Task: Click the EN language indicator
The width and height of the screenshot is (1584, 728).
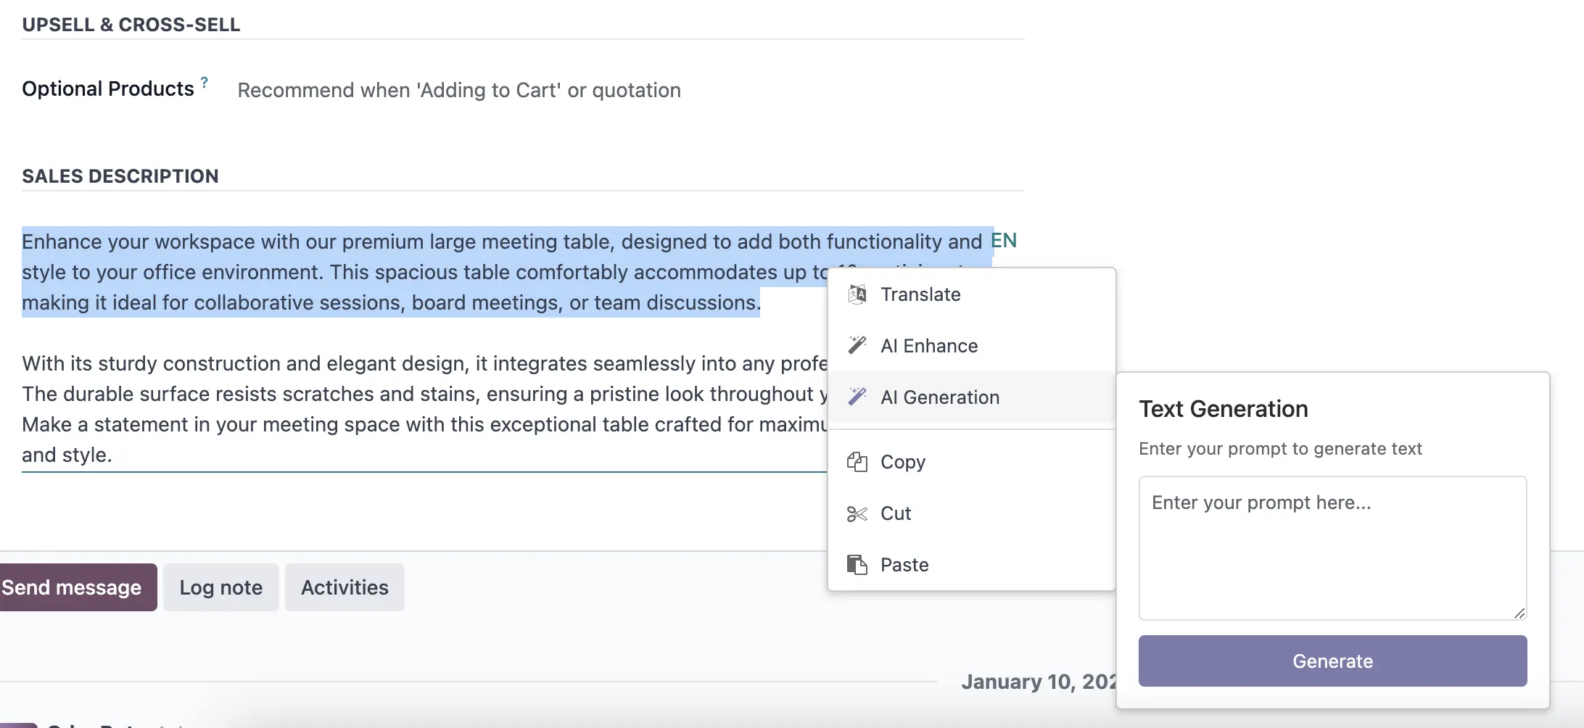Action: [1004, 241]
